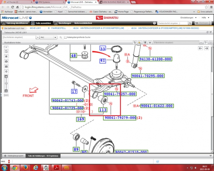214x171 pixels.
Task: Select the pan/move arrows tool
Action: tap(6, 72)
